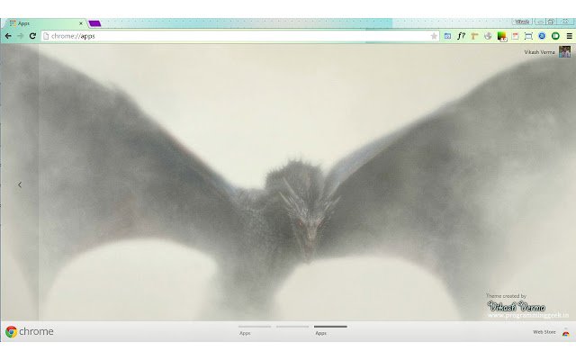Open the blue window-shaped extension icon
This screenshot has width=576, height=360.
click(x=447, y=36)
